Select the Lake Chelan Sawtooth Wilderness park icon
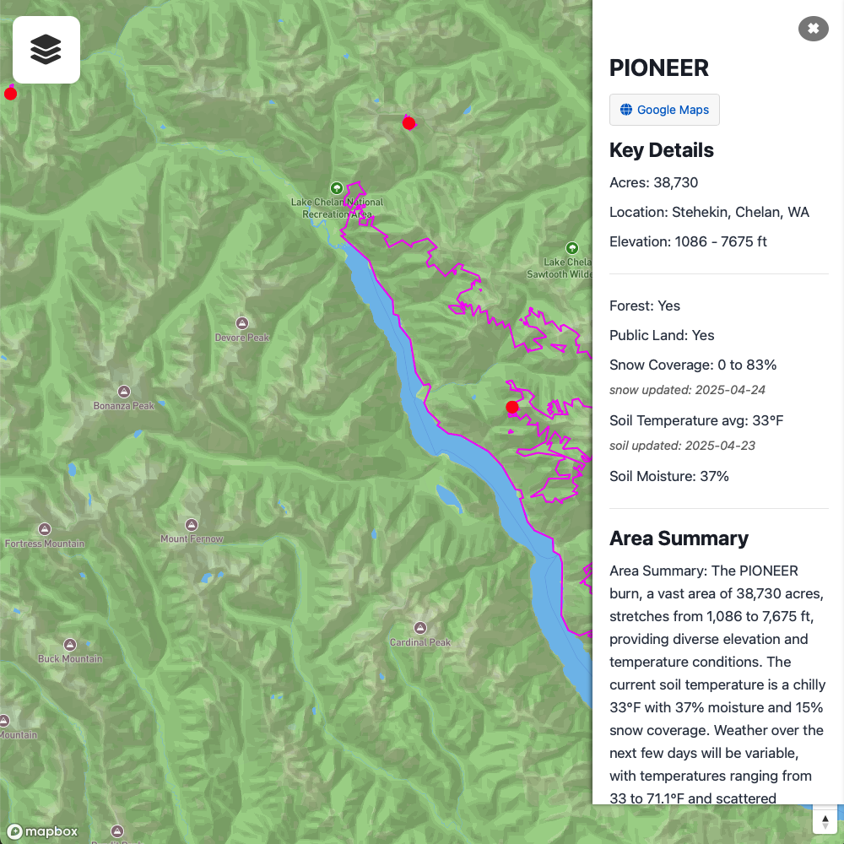 click(x=572, y=248)
